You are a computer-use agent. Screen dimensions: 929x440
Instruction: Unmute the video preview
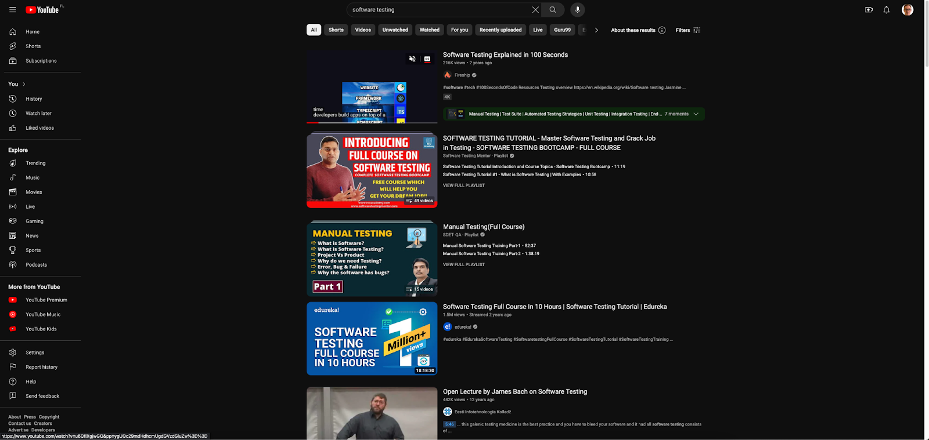(x=412, y=59)
